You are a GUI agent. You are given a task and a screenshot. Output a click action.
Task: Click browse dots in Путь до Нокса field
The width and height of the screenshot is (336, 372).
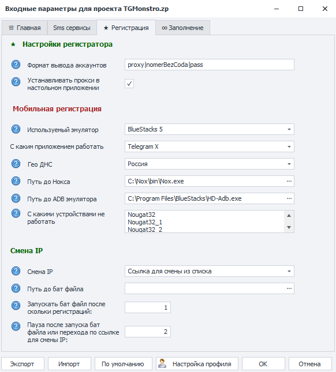(x=289, y=181)
